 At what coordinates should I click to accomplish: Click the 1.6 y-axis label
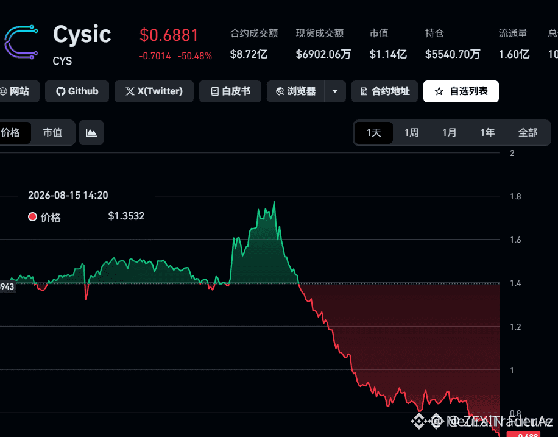tap(515, 240)
